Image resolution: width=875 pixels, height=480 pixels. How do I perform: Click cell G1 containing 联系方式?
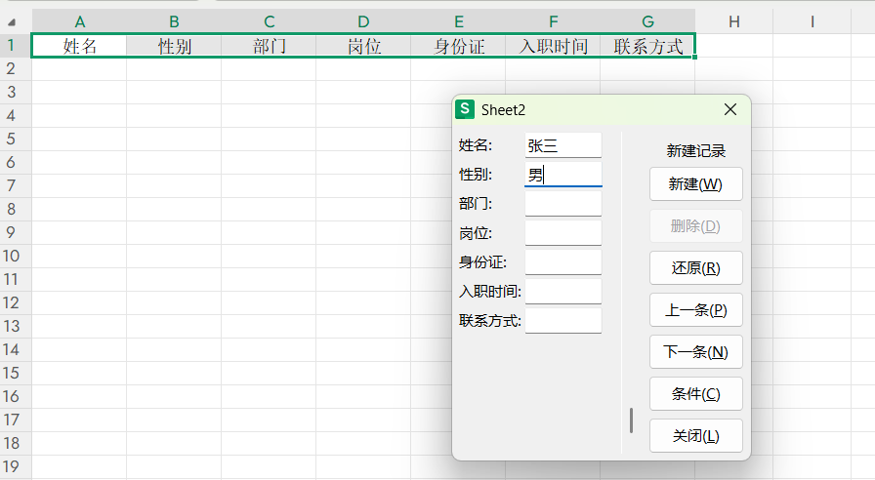tap(647, 46)
